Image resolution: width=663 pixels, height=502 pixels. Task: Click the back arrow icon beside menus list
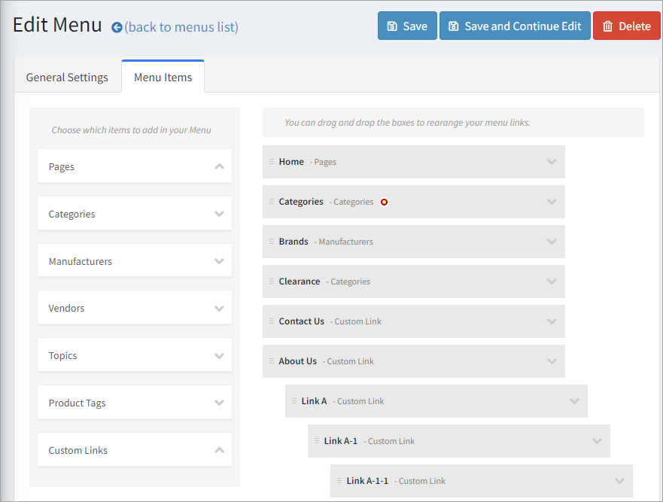tap(117, 28)
